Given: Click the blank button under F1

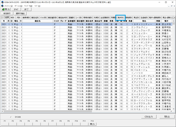Looking at the screenshot, I should pos(5,124).
